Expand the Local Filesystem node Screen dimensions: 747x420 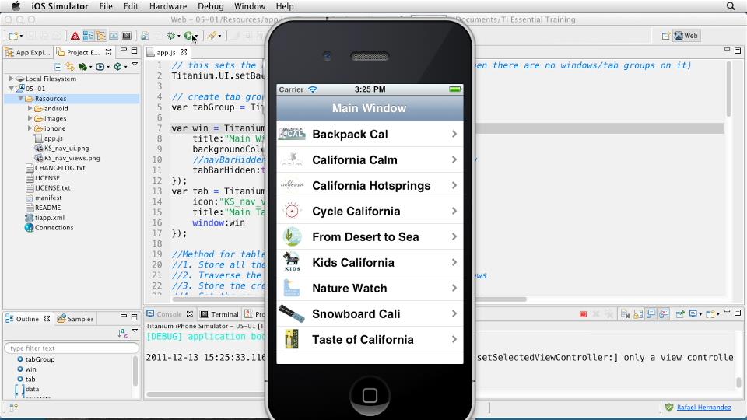pos(11,79)
